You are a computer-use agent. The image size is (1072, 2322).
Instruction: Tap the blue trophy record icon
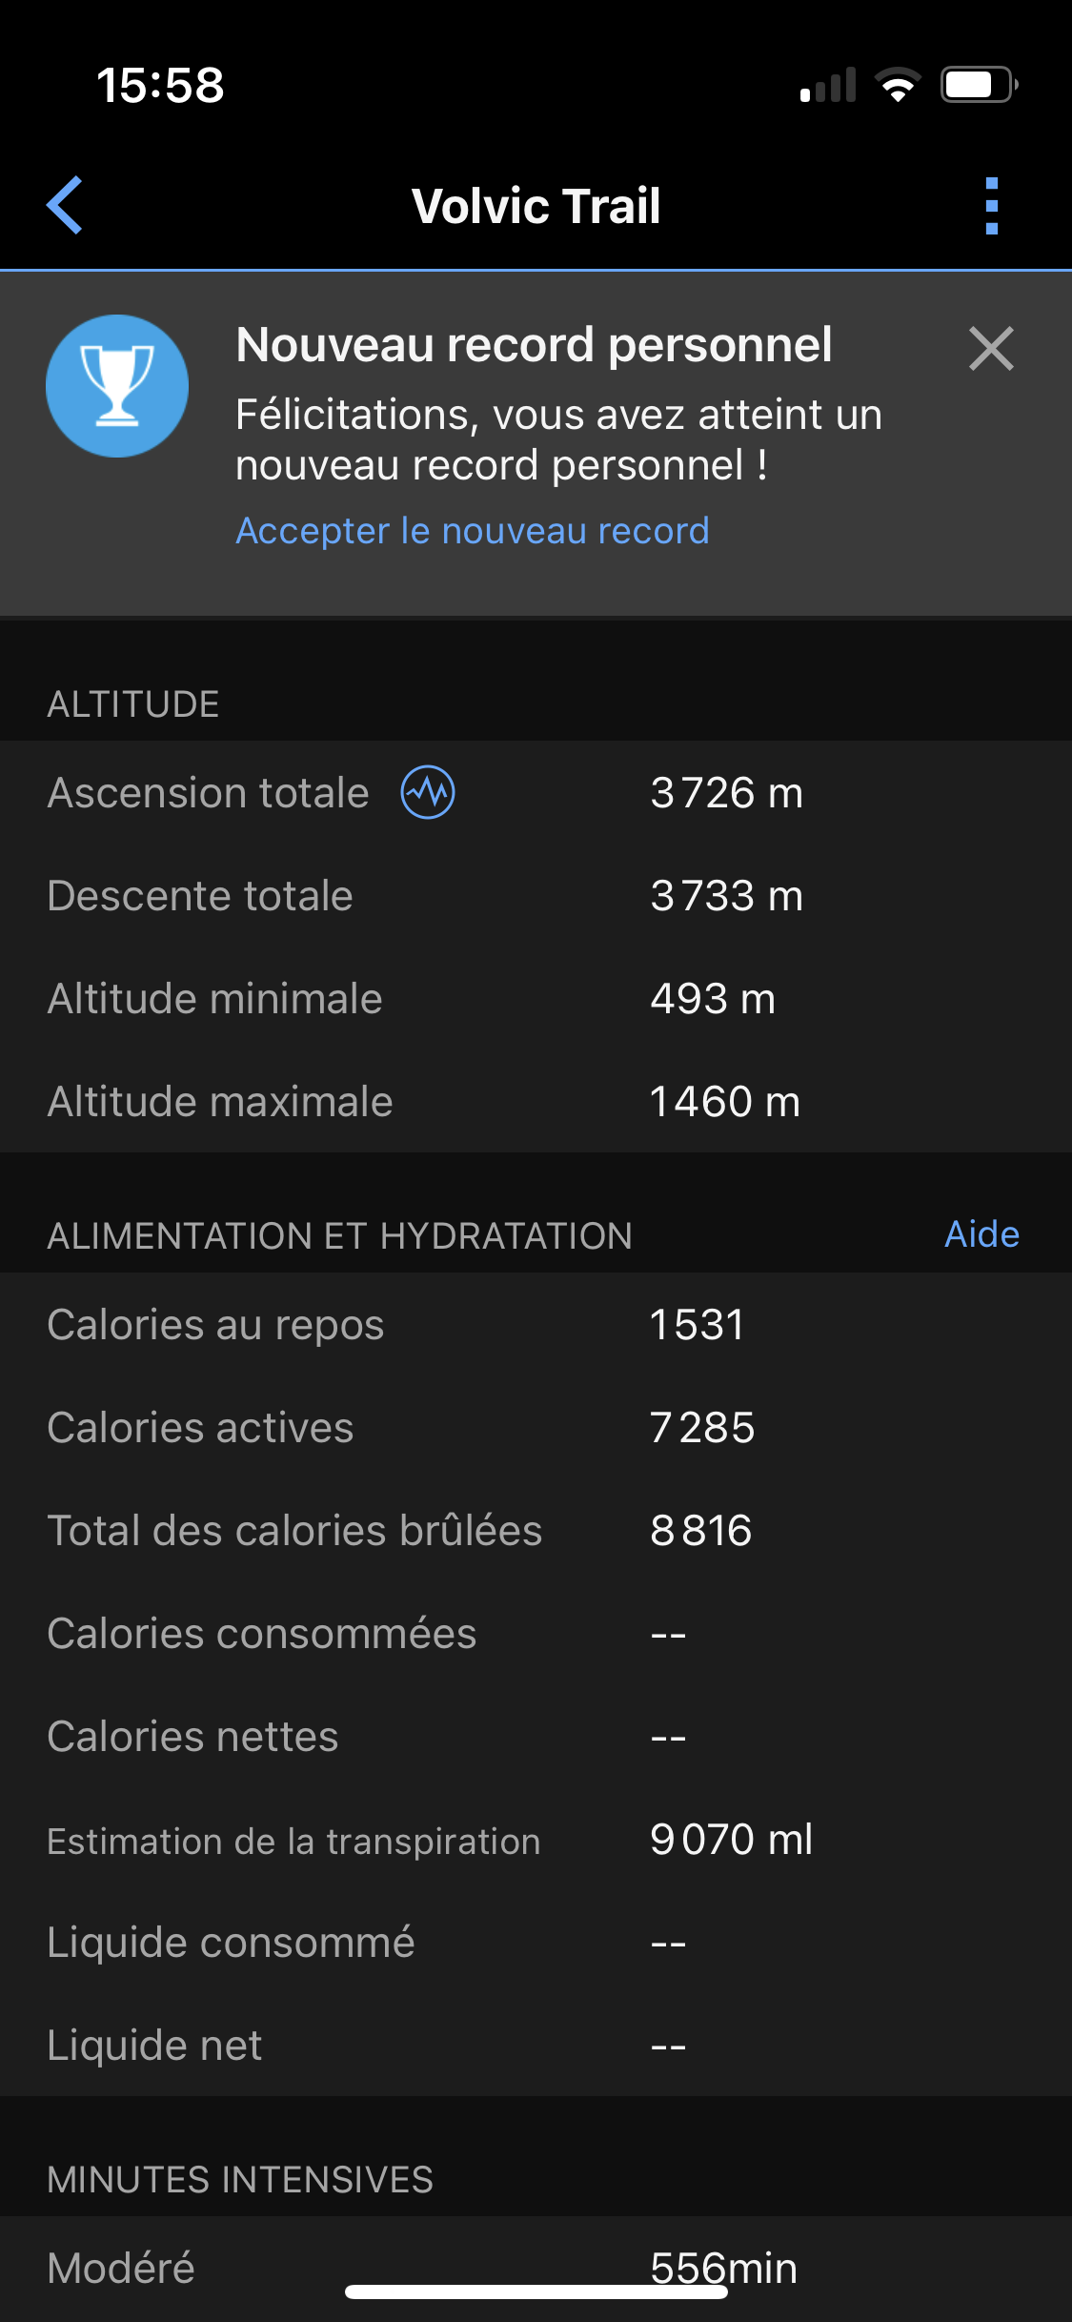(117, 386)
